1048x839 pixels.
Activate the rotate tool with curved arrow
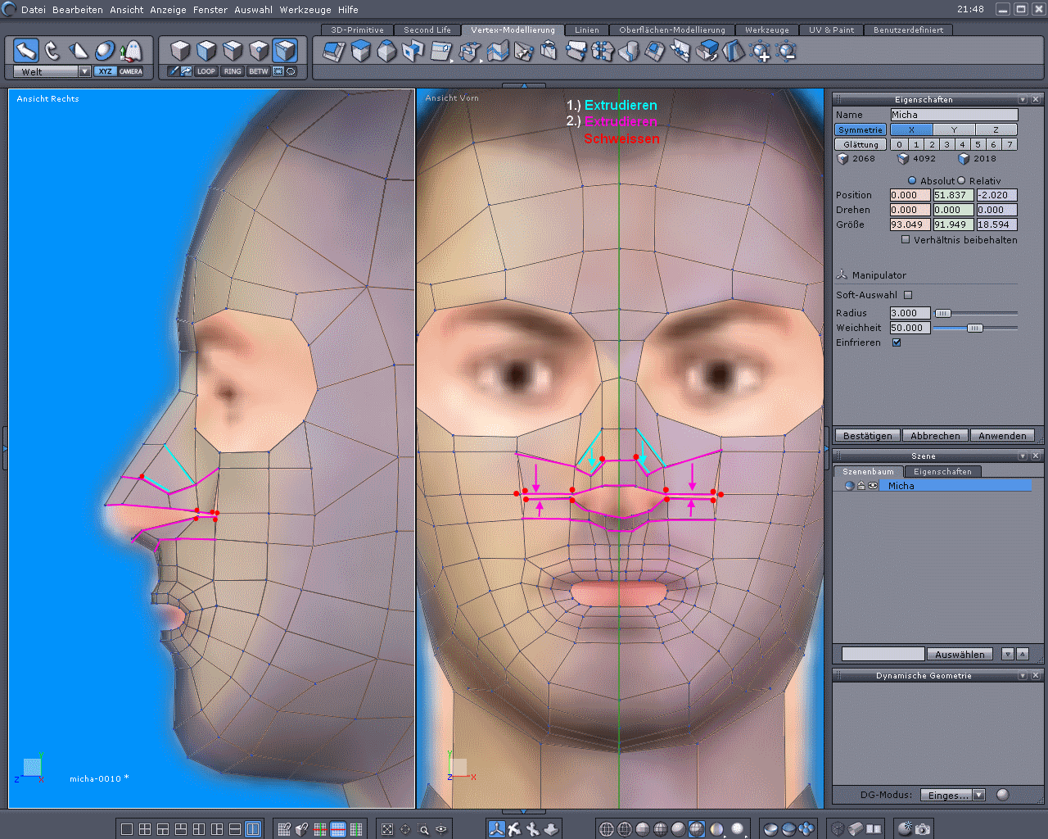click(52, 51)
